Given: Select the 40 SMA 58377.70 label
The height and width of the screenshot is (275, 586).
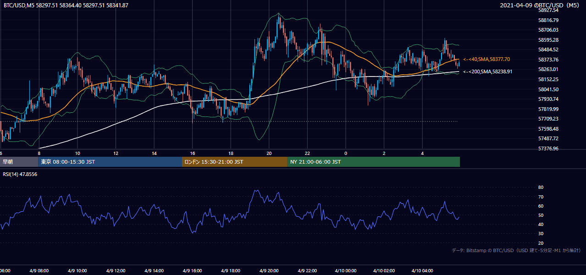Looking at the screenshot, I should tap(486, 60).
